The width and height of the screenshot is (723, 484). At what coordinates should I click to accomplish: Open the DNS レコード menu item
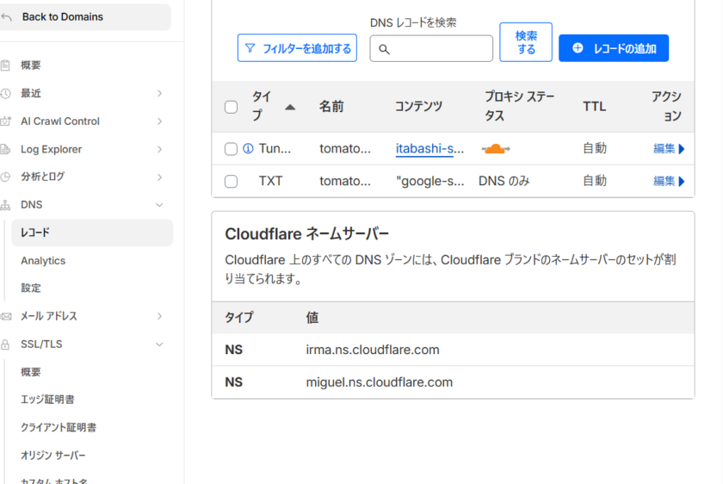[92, 233]
